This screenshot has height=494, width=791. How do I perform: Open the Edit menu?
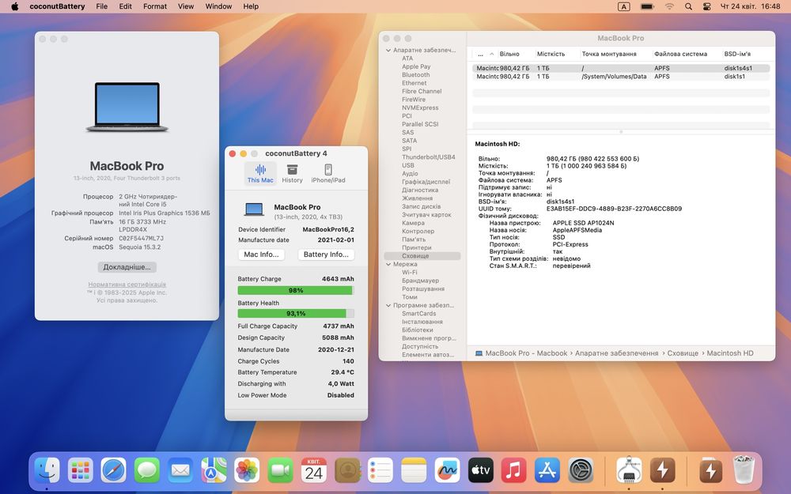tap(125, 6)
